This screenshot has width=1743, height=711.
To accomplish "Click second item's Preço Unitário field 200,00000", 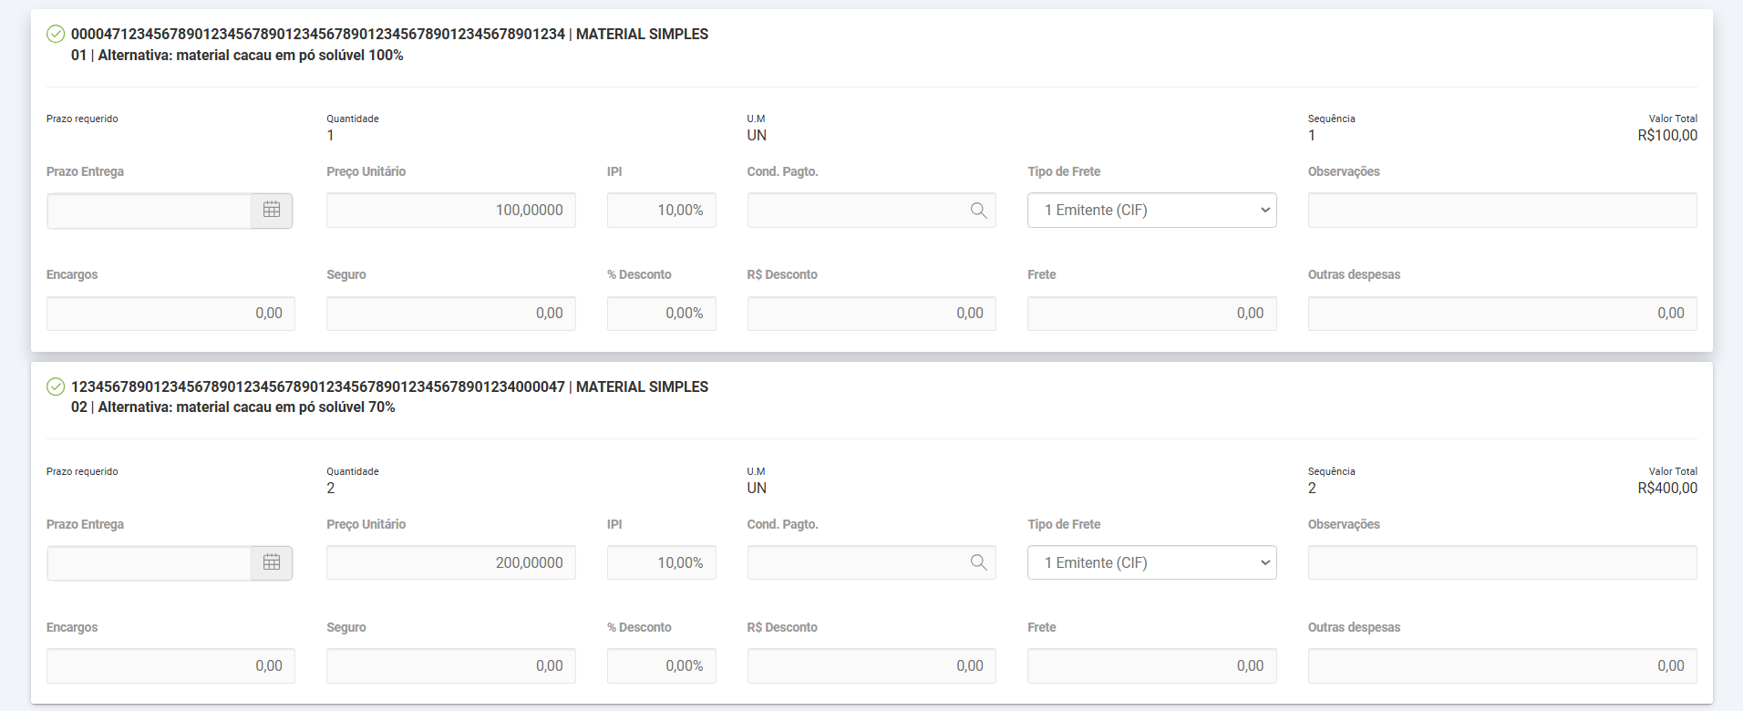I will tap(451, 563).
